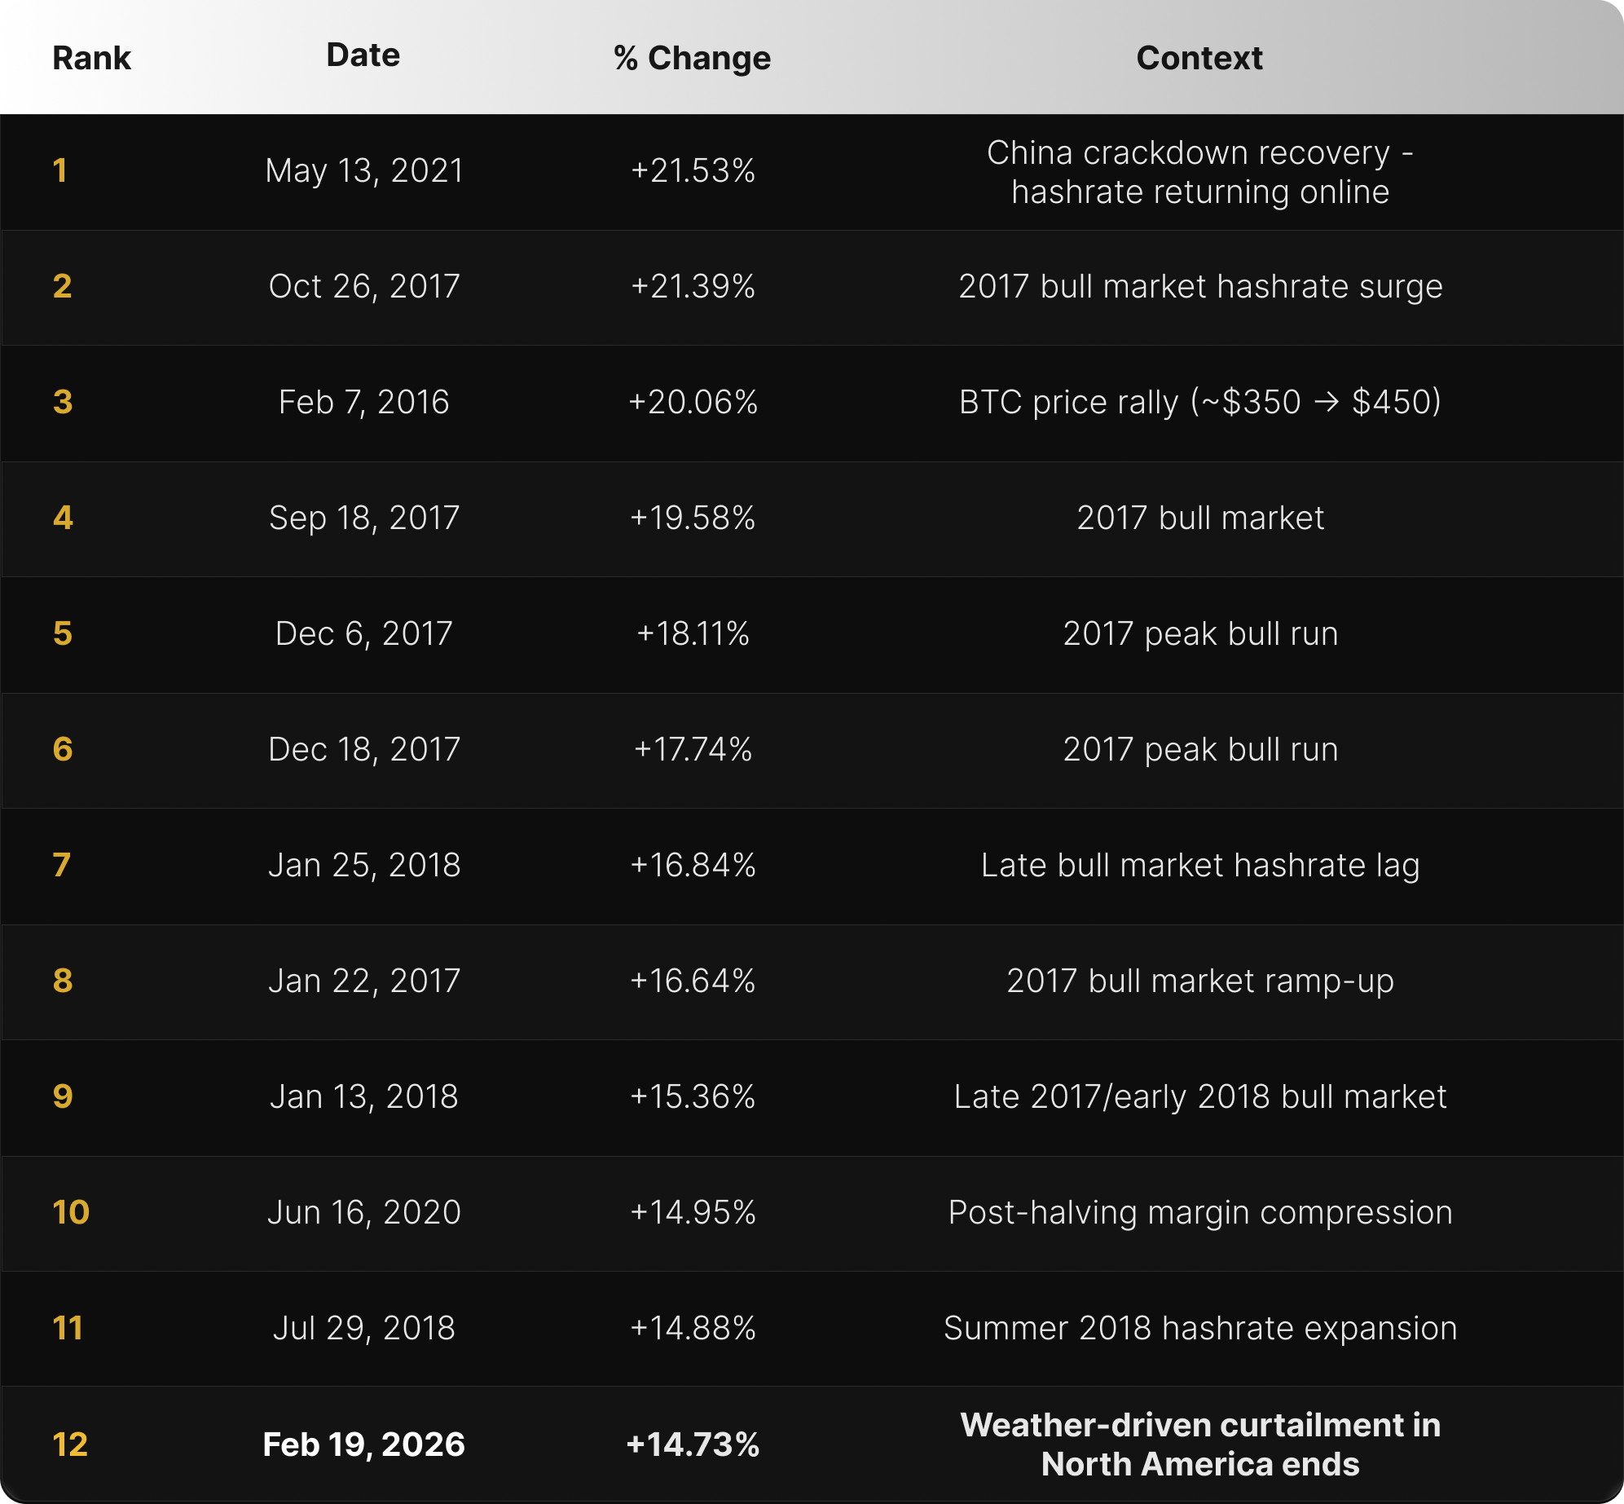Click the Weather-driven curtailment context text

pyautogui.click(x=1199, y=1444)
